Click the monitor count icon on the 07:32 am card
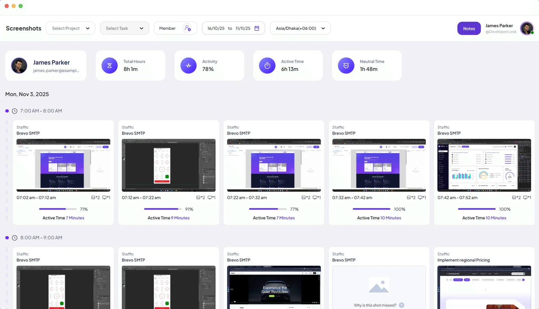The image size is (539, 309). pos(420,198)
